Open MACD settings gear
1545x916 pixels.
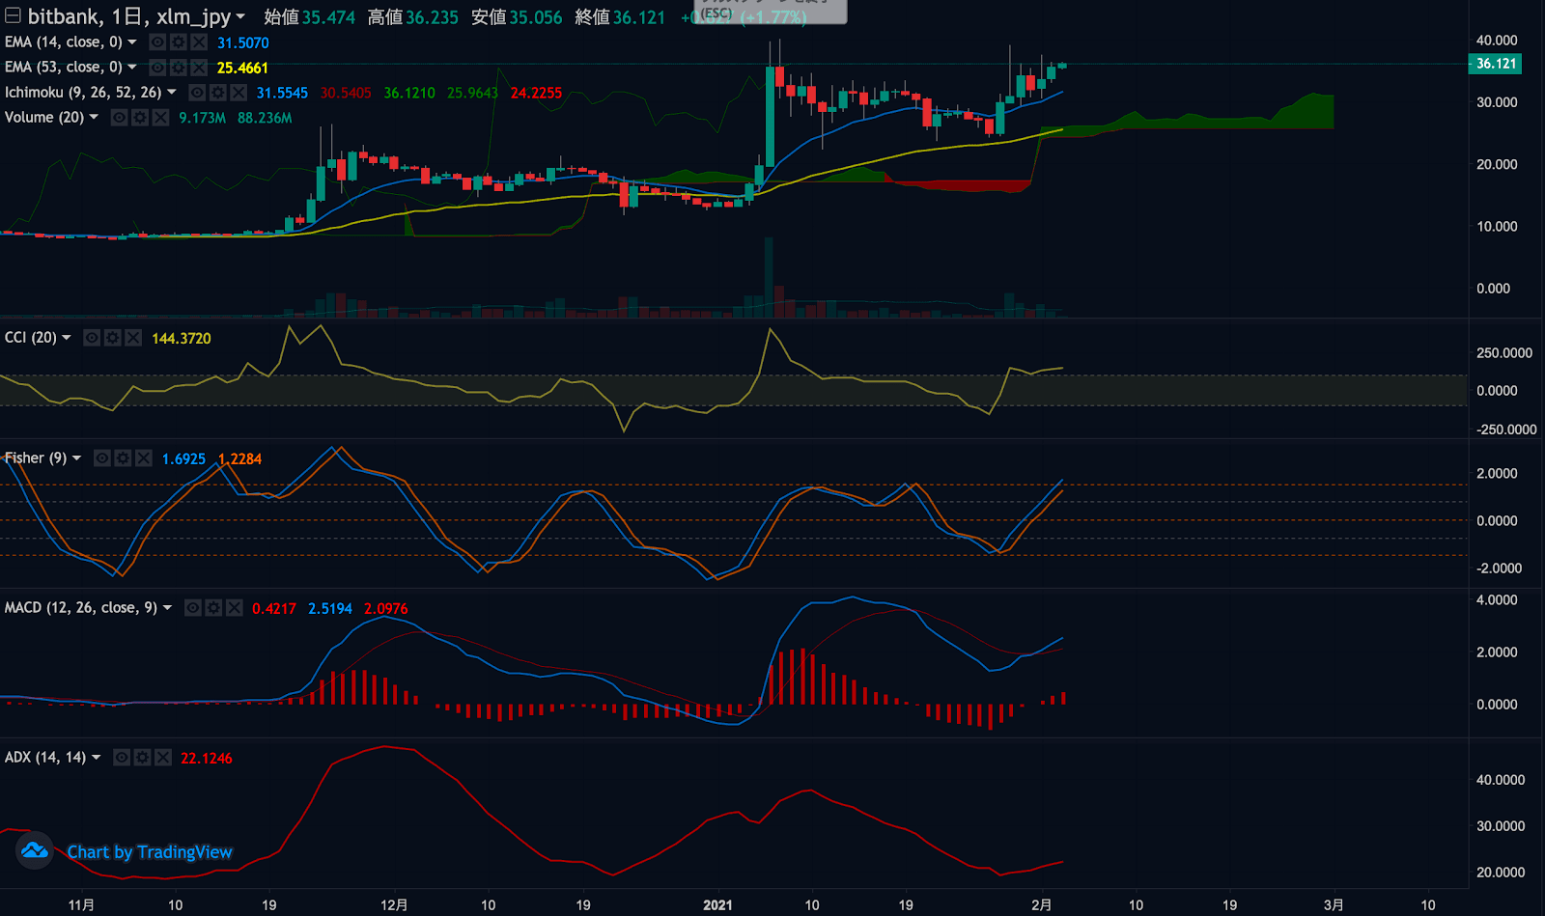click(213, 608)
